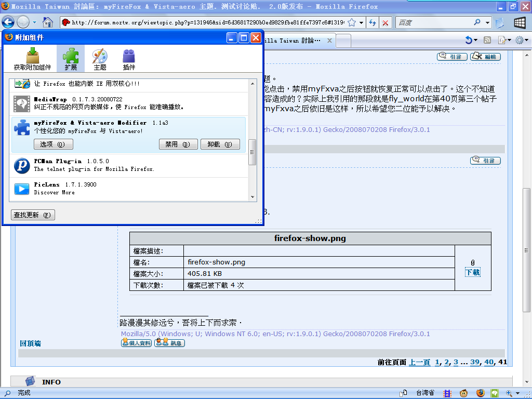
Task: Open the status bar zoom magnifier
Action: [x=509, y=393]
